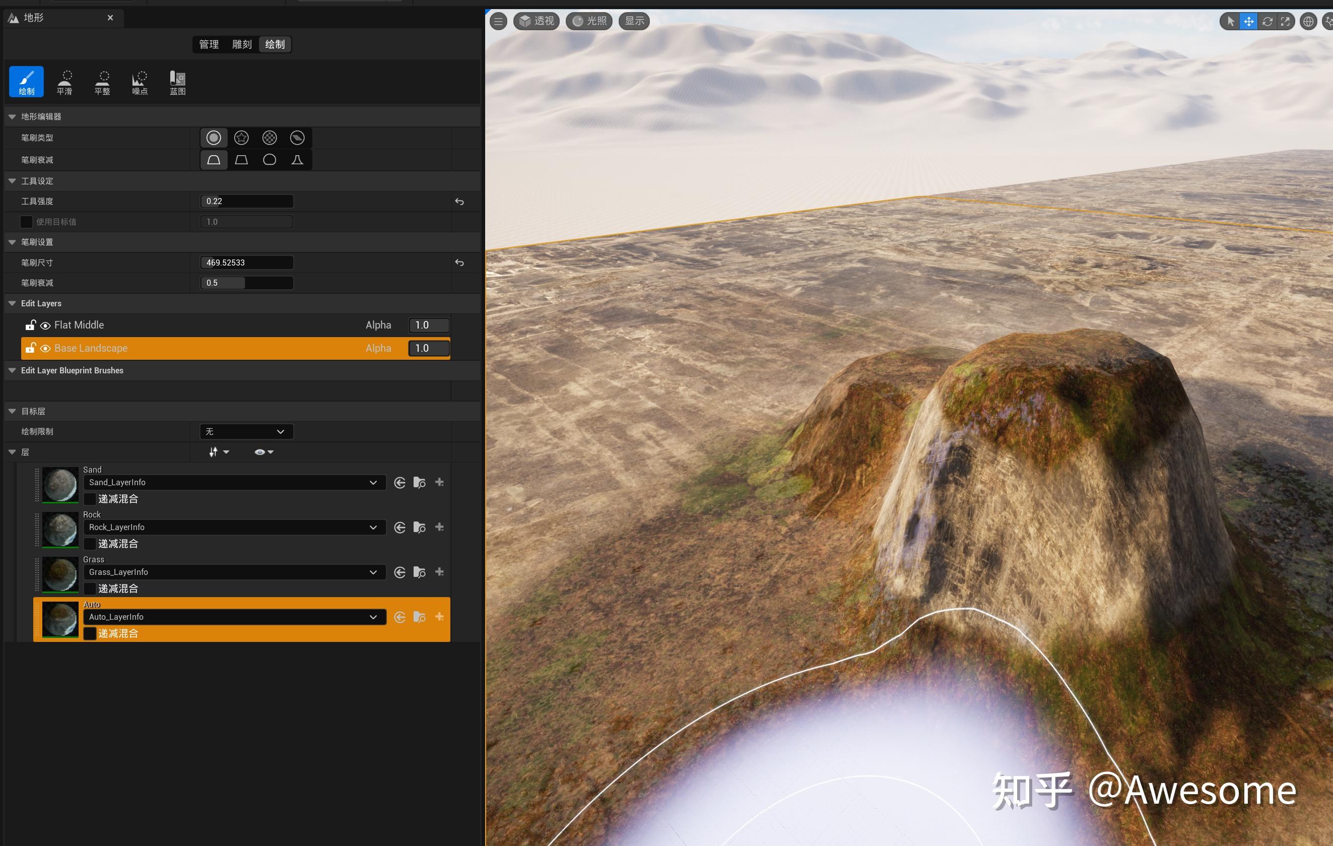Select the Flat Middle edit layer
This screenshot has height=846, width=1333.
[235, 326]
